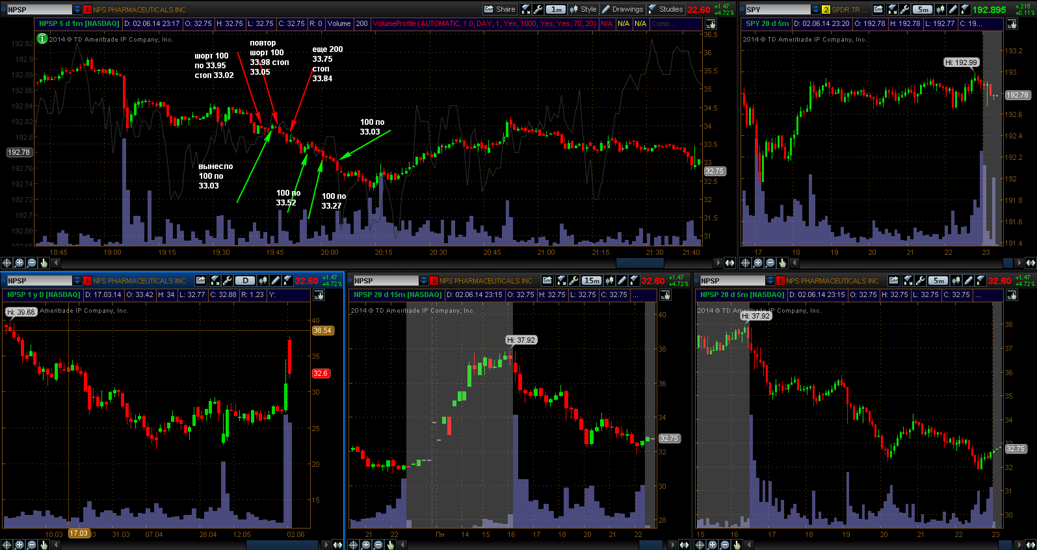This screenshot has height=550, width=1037.
Task: Click candlestick style icon on 15m NPSP chart
Action: coord(610,280)
